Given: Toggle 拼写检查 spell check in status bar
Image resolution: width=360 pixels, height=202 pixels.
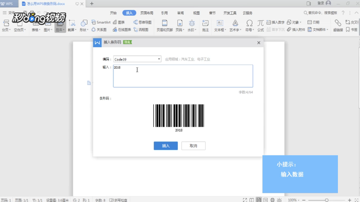Looking at the screenshot, I should (118, 200).
